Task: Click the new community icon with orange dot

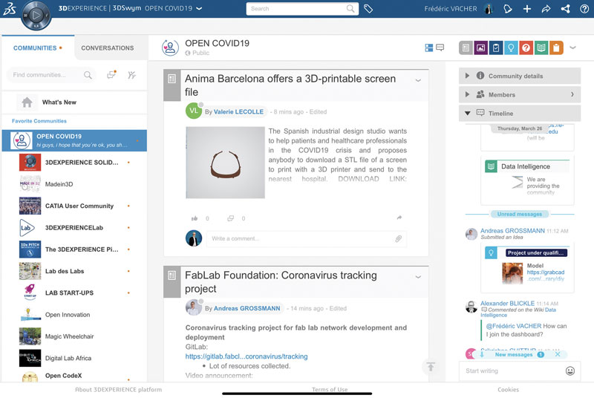Action: tap(111, 74)
